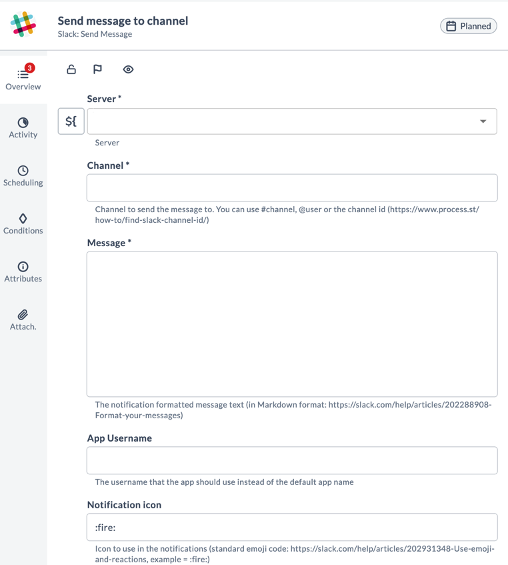The height and width of the screenshot is (565, 508).
Task: Click the ${ variable insert button
Action: click(71, 121)
